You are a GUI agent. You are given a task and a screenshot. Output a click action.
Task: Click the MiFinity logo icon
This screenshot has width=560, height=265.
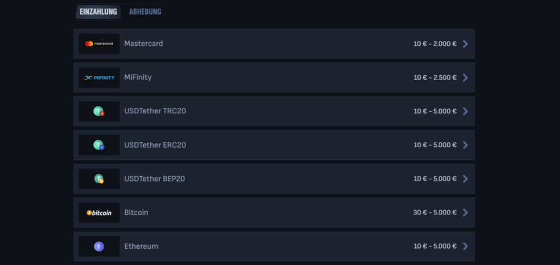coord(99,77)
